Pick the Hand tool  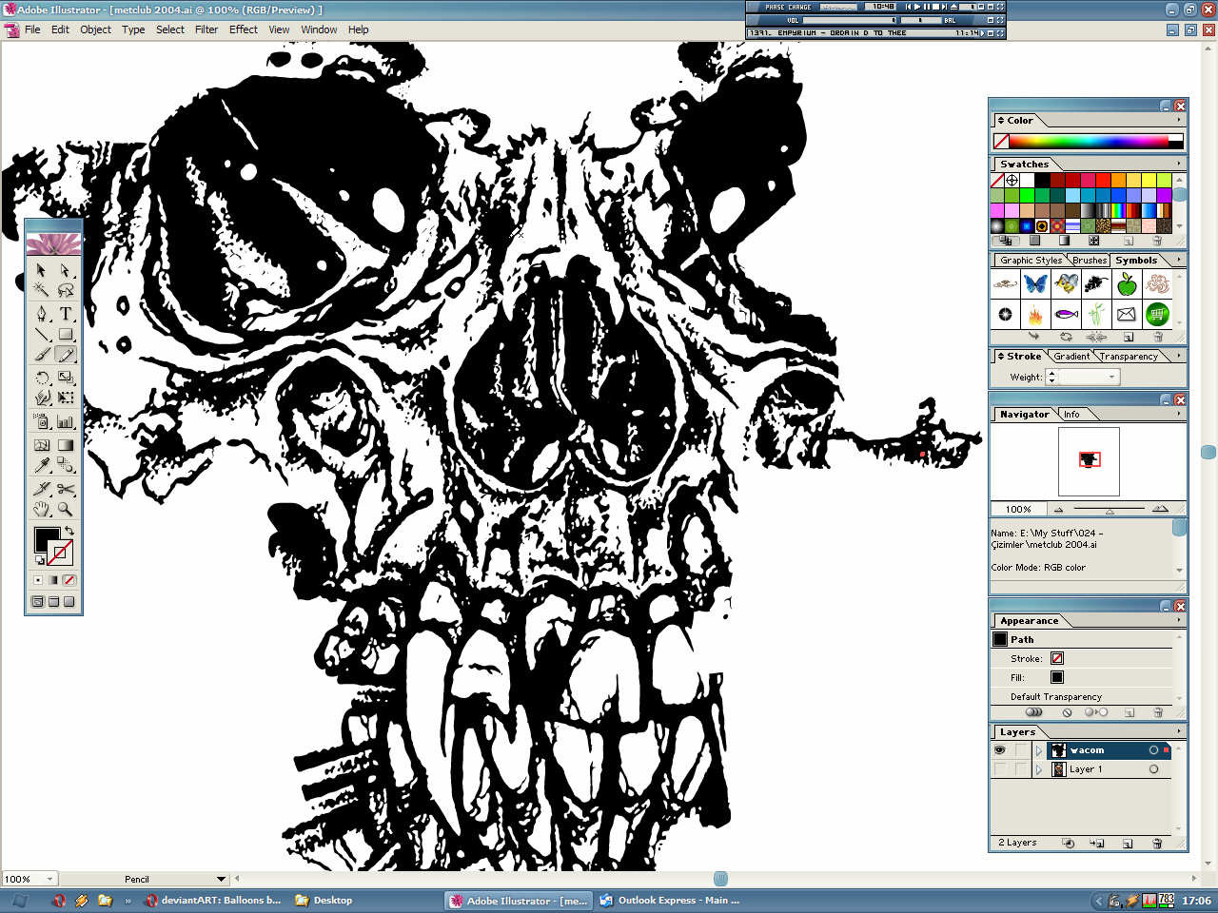point(41,509)
